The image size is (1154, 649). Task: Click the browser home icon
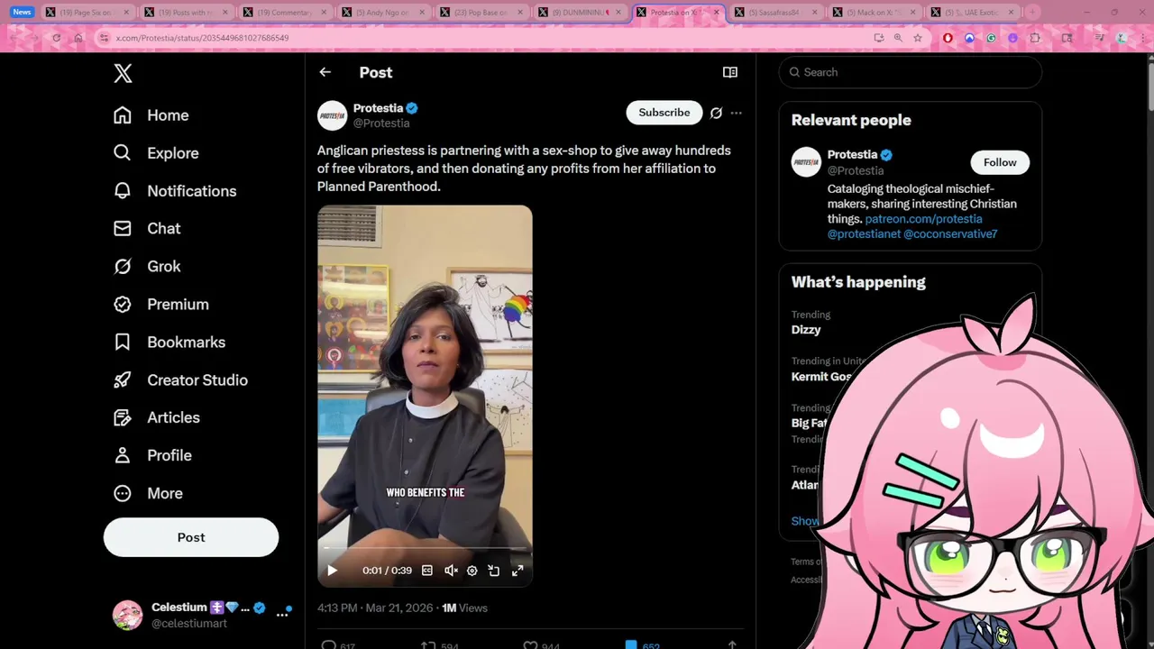pos(78,38)
